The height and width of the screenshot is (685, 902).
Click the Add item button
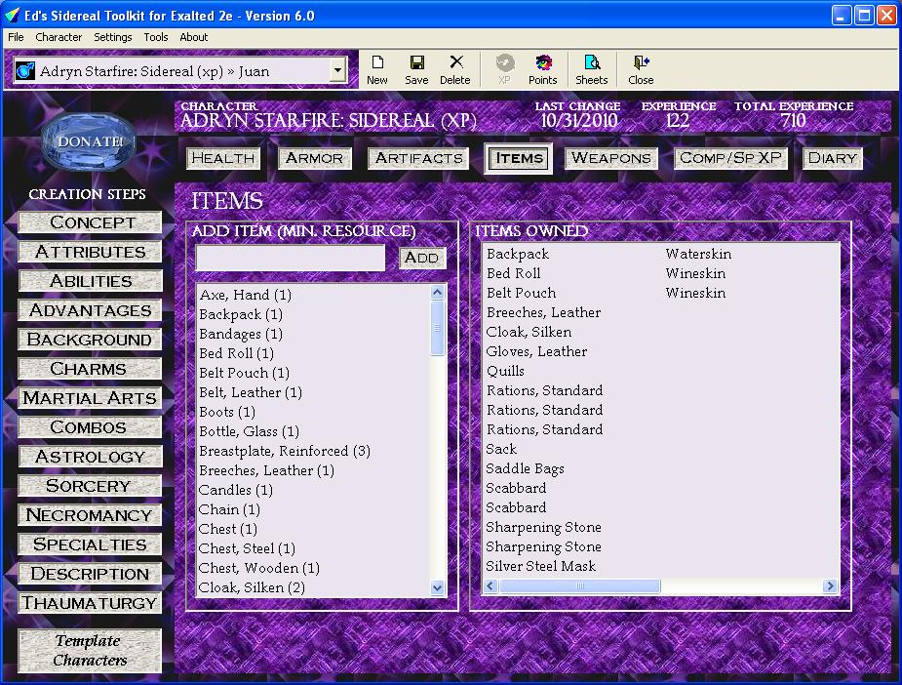tap(422, 258)
